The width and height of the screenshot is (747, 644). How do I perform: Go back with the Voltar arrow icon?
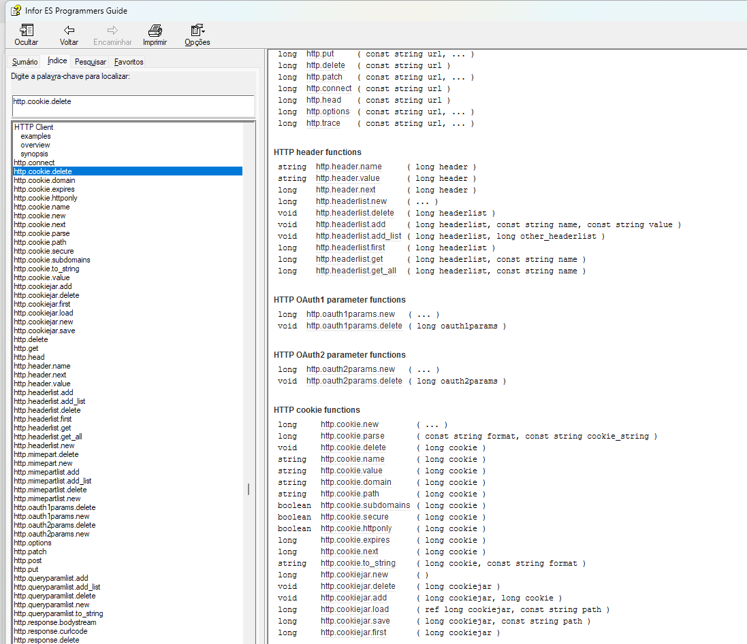[69, 31]
